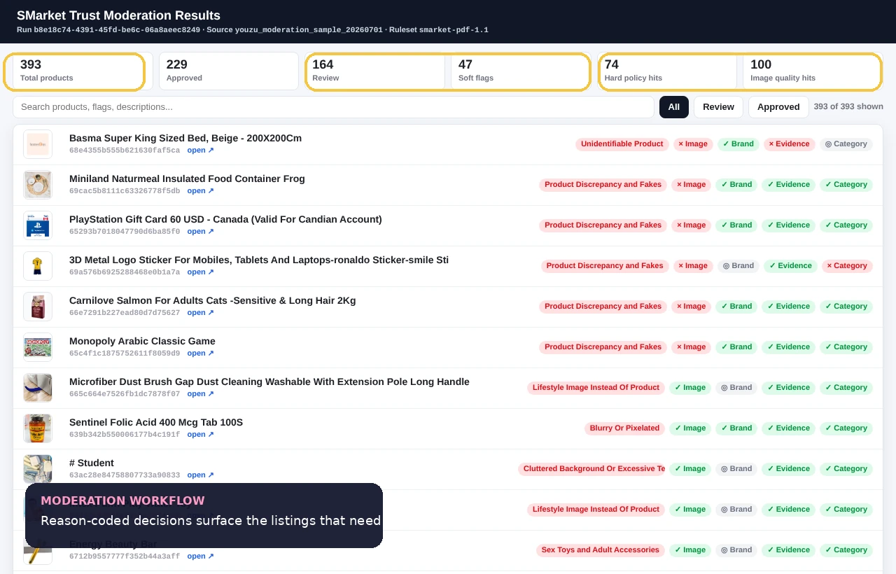Click failed Image badge on Carnilove Salmon row
Image resolution: width=896 pixels, height=574 pixels.
click(691, 307)
